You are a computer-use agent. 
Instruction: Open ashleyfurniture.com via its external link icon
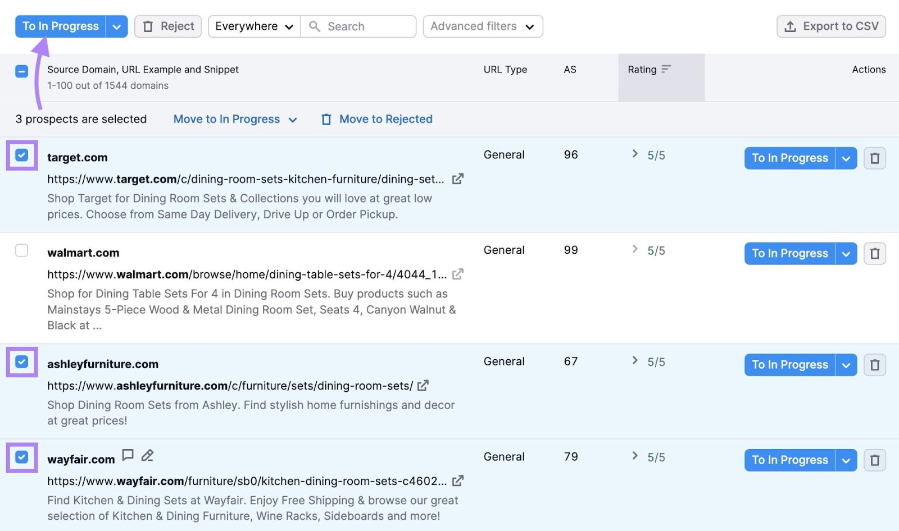423,385
